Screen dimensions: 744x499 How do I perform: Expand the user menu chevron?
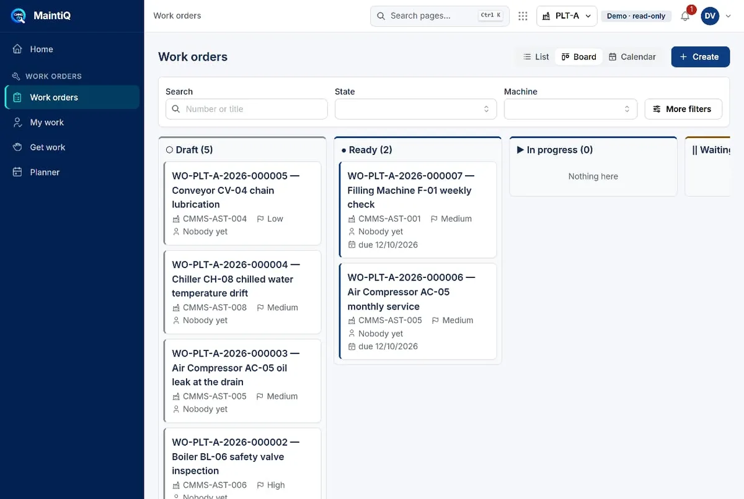click(728, 16)
